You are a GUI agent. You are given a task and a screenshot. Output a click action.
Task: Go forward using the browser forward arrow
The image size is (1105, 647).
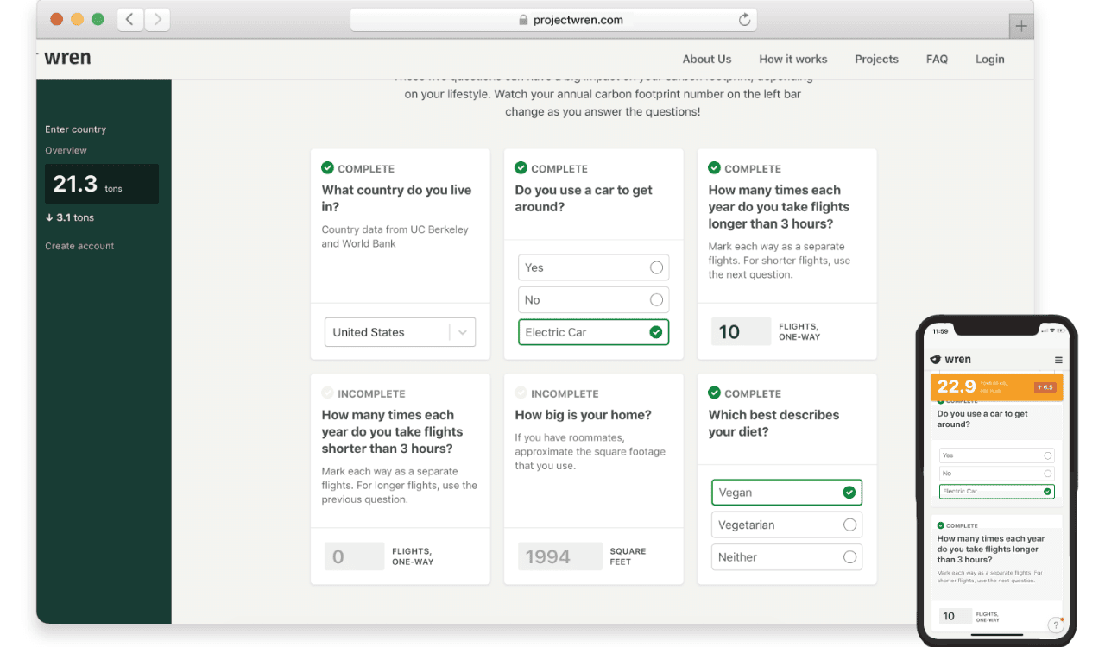[x=156, y=19]
